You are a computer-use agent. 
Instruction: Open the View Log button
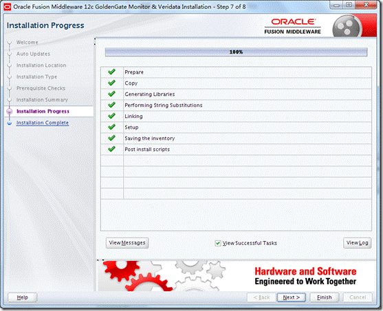pyautogui.click(x=357, y=243)
